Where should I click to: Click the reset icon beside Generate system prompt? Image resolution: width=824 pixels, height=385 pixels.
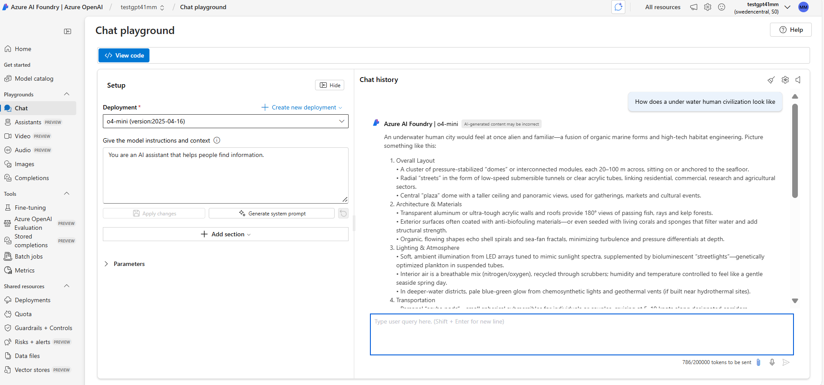343,213
